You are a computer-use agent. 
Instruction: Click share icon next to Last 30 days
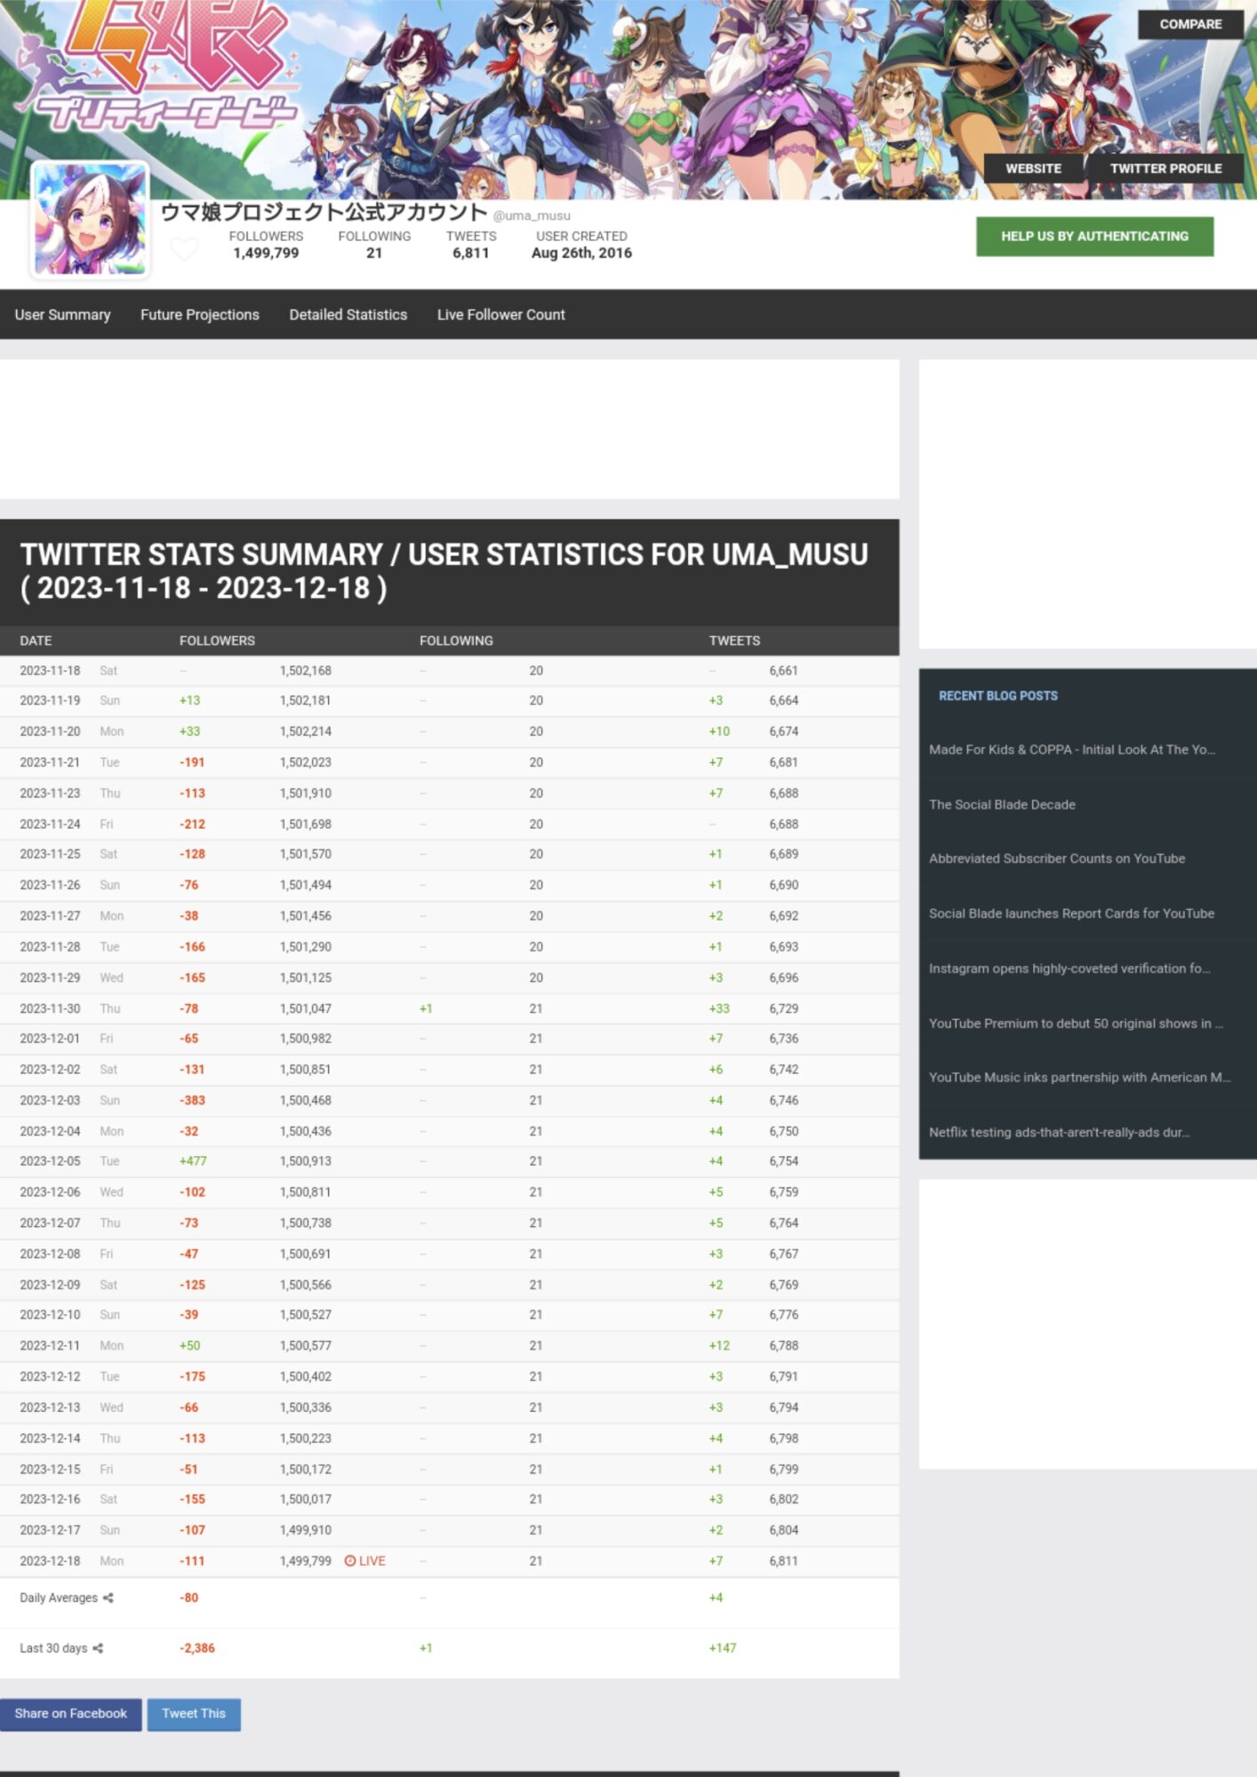(98, 1648)
